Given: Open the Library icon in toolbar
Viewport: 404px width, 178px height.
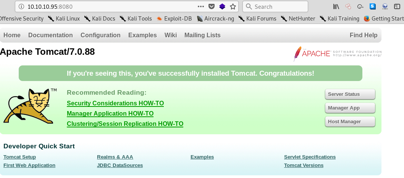Looking at the screenshot, I should [x=336, y=7].
